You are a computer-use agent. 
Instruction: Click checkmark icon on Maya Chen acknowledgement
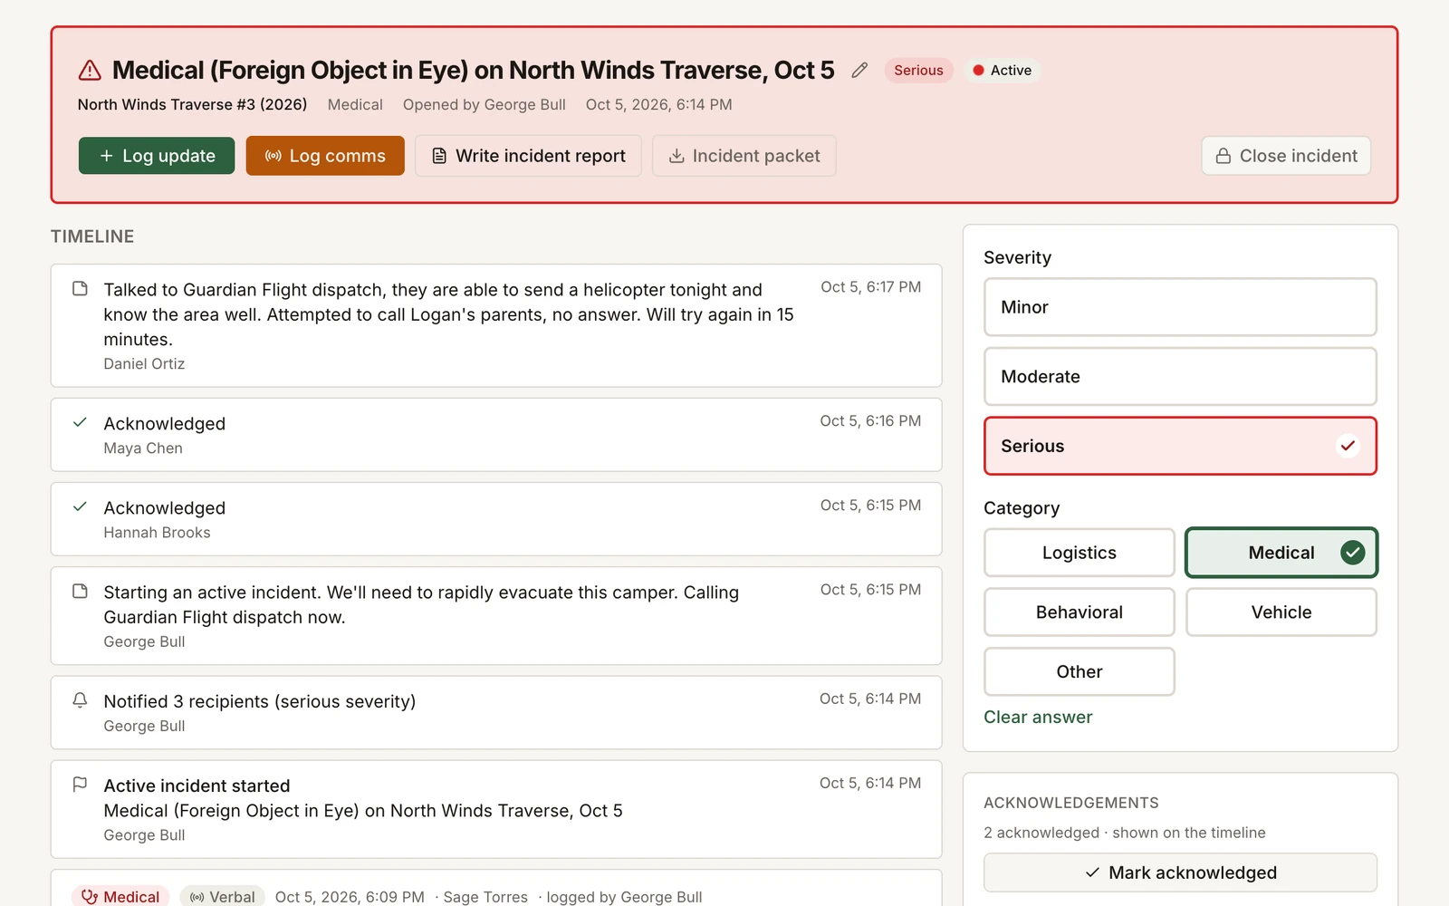tap(80, 422)
